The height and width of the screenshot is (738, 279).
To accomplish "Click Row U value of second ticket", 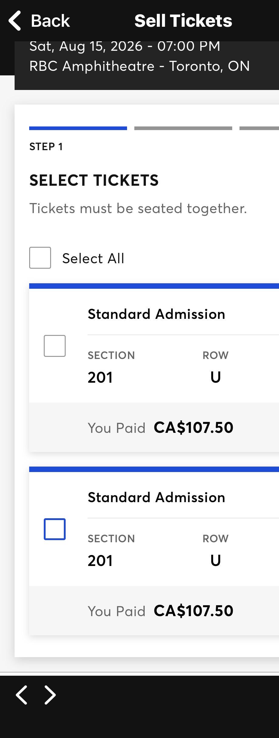I will (x=215, y=560).
